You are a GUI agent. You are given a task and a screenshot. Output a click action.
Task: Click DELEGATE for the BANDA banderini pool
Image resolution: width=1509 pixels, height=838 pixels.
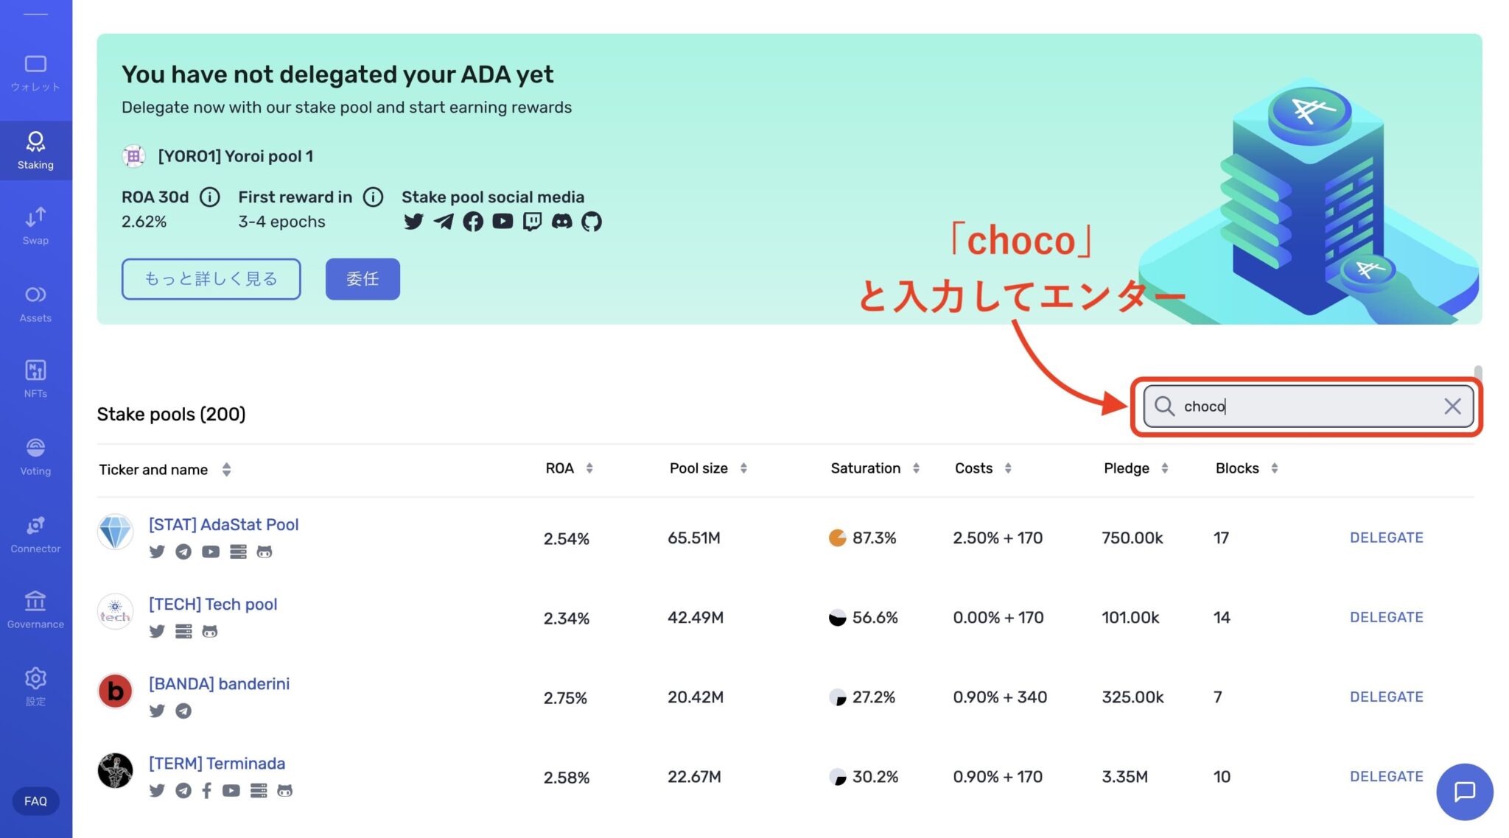tap(1386, 696)
